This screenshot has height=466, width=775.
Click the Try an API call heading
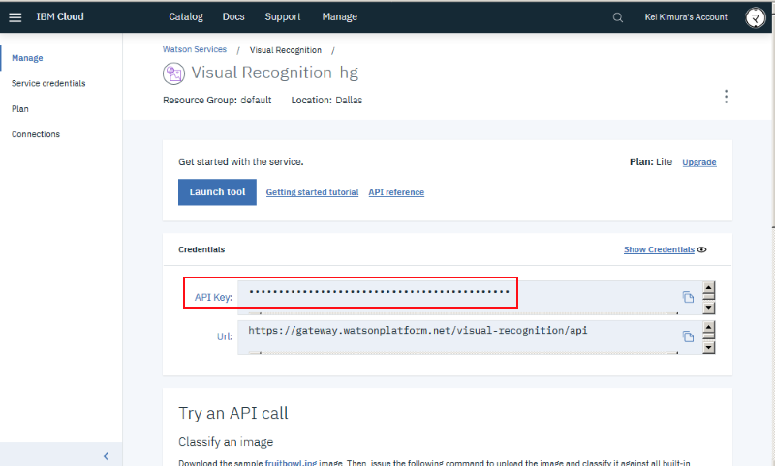[x=233, y=413]
